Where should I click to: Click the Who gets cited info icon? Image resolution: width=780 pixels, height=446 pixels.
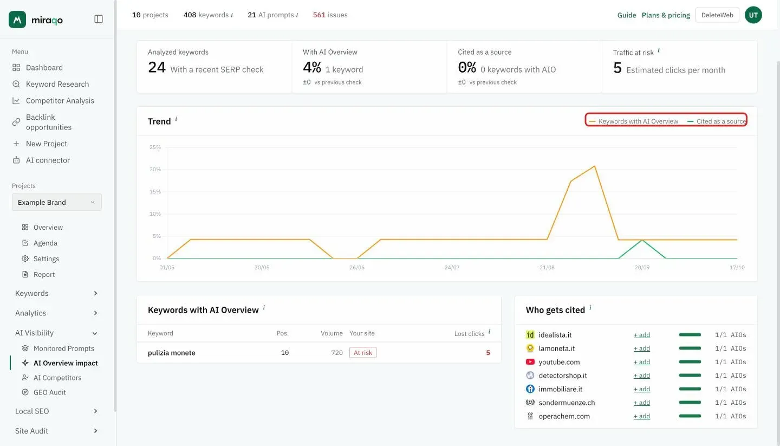tap(590, 308)
